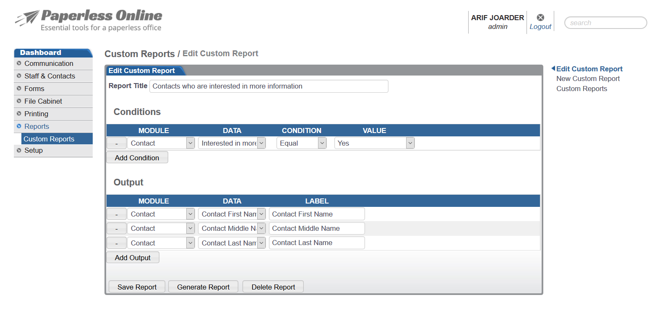Click the VALUE column header
Screen dimensions: 670x321
(374, 130)
